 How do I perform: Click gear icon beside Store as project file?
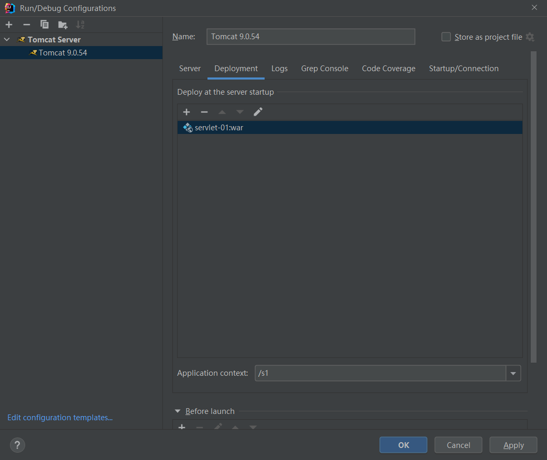(x=530, y=37)
